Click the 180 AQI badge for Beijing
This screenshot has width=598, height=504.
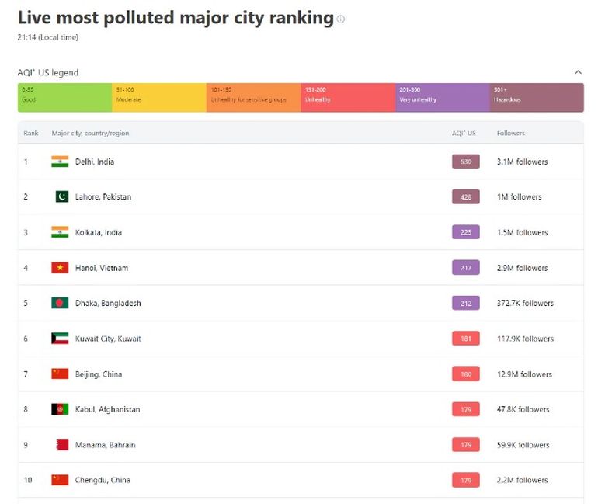[x=466, y=374]
